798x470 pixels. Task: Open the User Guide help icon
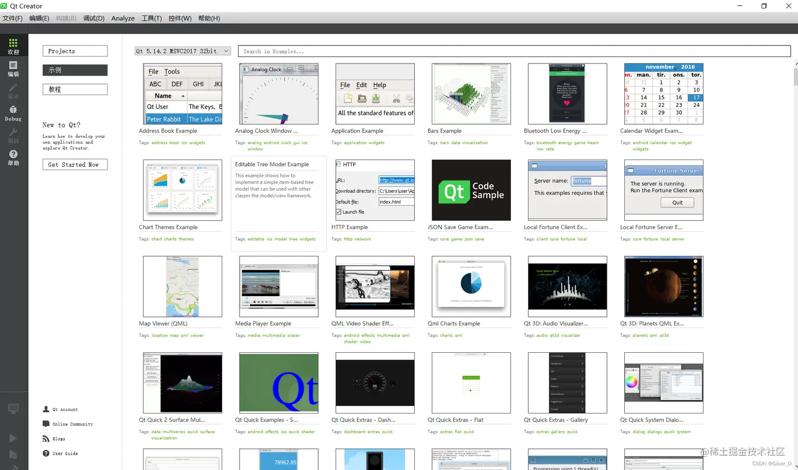46,453
